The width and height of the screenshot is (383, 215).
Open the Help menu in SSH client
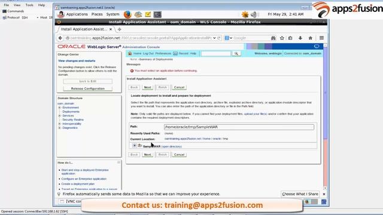(x=41, y=5)
